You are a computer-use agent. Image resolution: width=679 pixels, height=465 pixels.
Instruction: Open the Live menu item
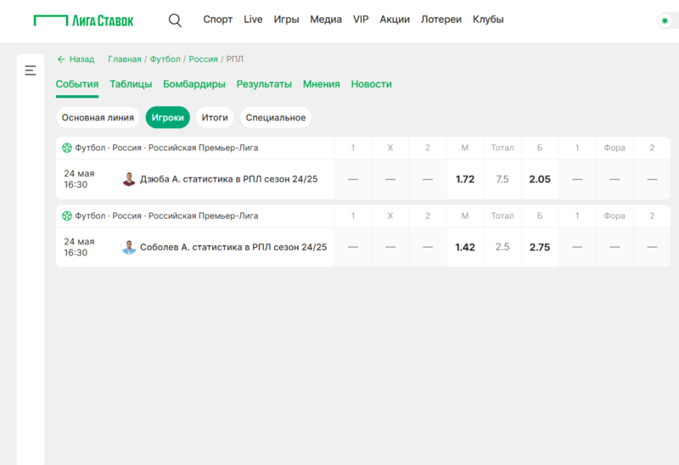coord(253,20)
